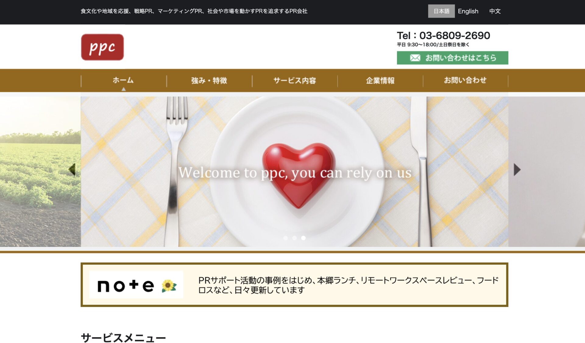The height and width of the screenshot is (343, 585).
Task: Select the second carousel dot
Action: [294, 238]
